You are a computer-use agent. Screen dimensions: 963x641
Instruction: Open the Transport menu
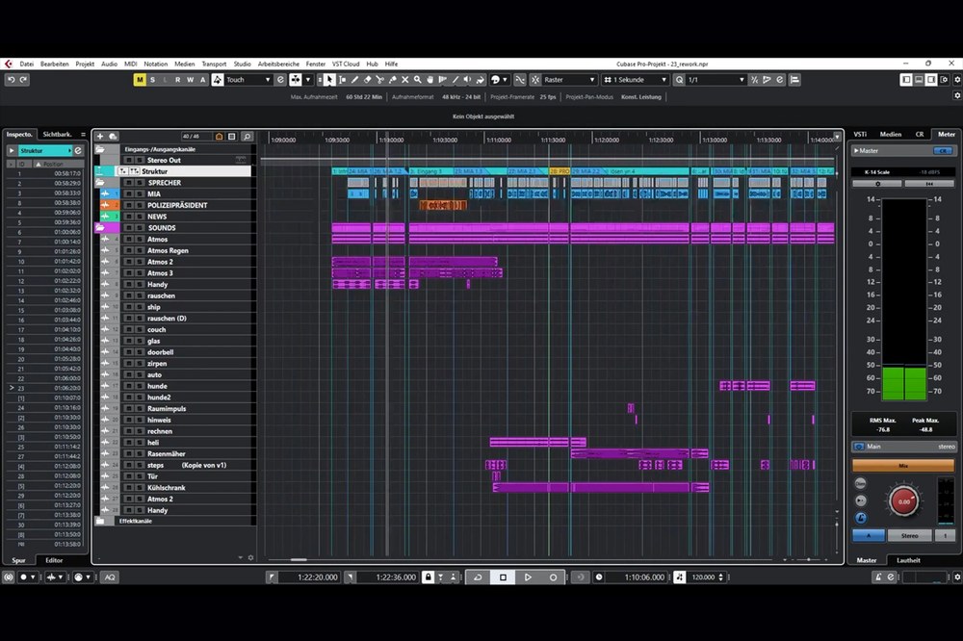coord(213,64)
